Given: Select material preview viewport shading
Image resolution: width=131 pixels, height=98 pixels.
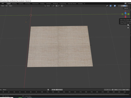Looking at the screenshot, I should tap(125, 6).
